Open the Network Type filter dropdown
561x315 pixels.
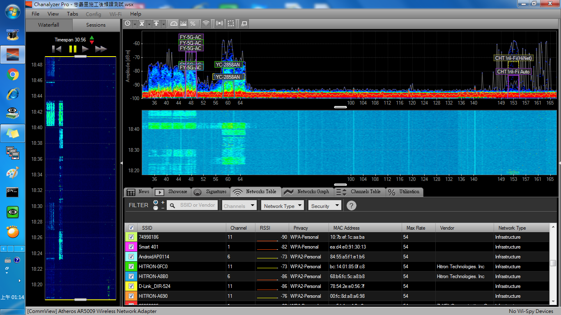point(283,205)
